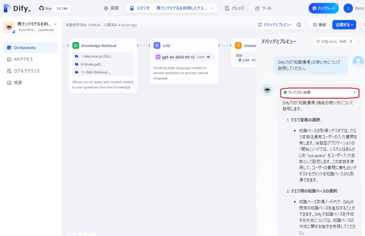The width and height of the screenshot is (365, 236).
Task: Click the 1-Welcome to Dify! knowledge entry
Action: (x=103, y=56)
